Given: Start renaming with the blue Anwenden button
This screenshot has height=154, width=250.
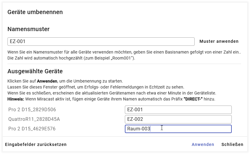Looking at the screenshot, I should coord(203,144).
